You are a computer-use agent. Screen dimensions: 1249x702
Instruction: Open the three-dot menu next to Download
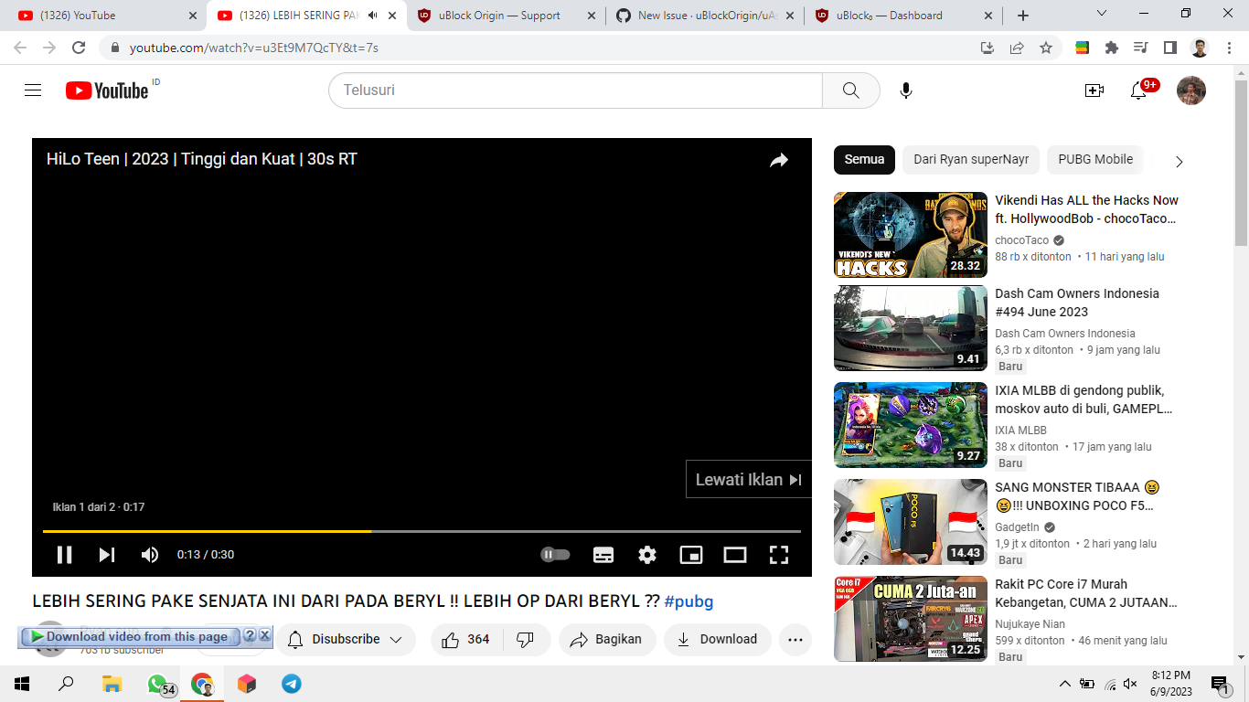pyautogui.click(x=795, y=640)
